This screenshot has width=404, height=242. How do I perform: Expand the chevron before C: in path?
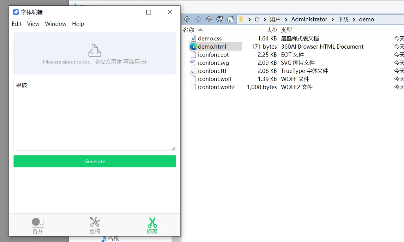pos(249,19)
